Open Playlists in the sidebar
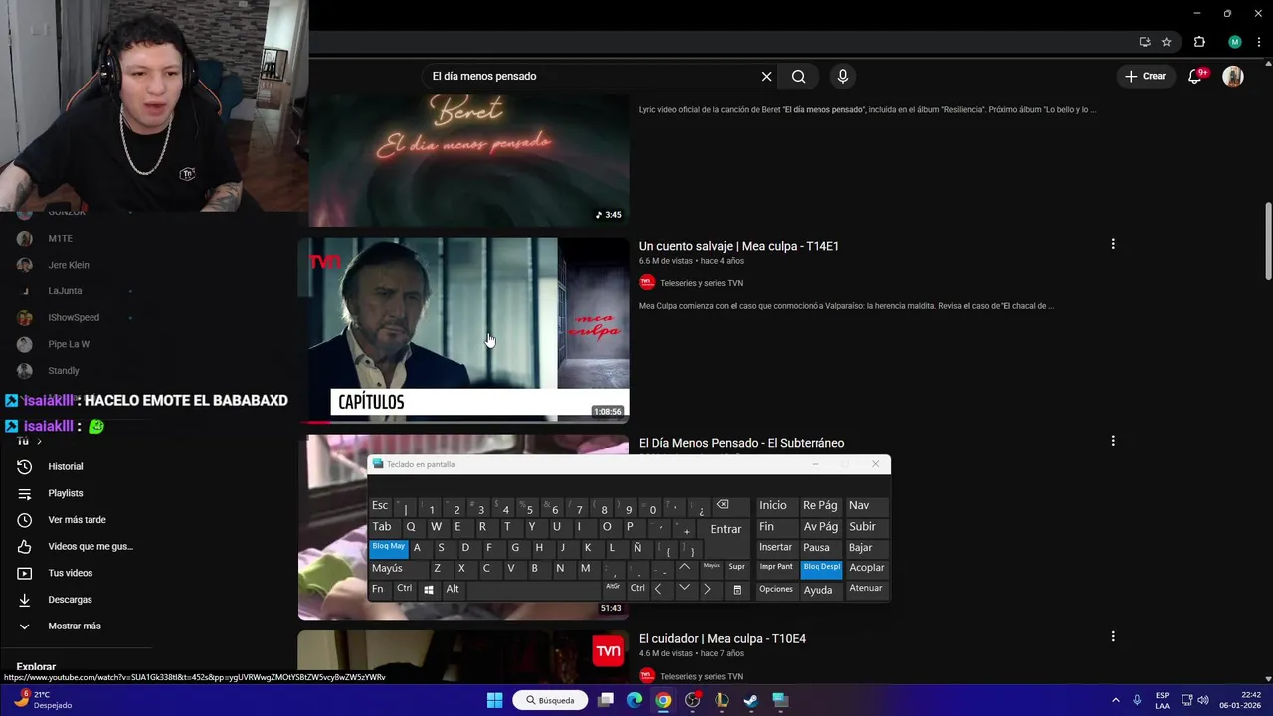 point(66,493)
